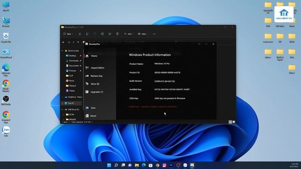Open Search from the taskbar
This screenshot has height=169, width=301.
pos(116,165)
